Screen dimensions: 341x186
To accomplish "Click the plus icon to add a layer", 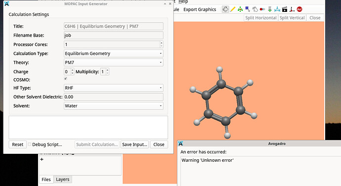I will point(42,159).
